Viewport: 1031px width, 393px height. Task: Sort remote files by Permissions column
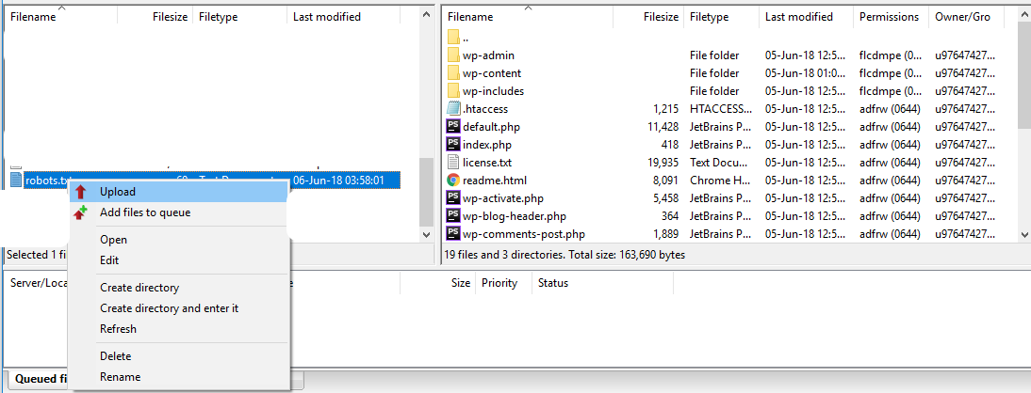click(x=891, y=17)
